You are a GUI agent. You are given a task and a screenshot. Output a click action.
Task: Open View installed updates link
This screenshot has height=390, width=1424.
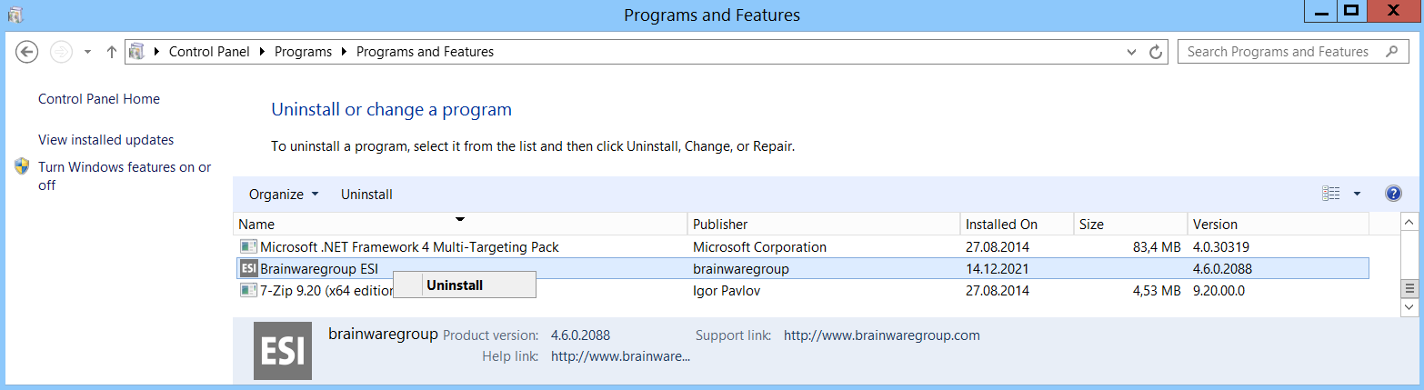(x=106, y=140)
